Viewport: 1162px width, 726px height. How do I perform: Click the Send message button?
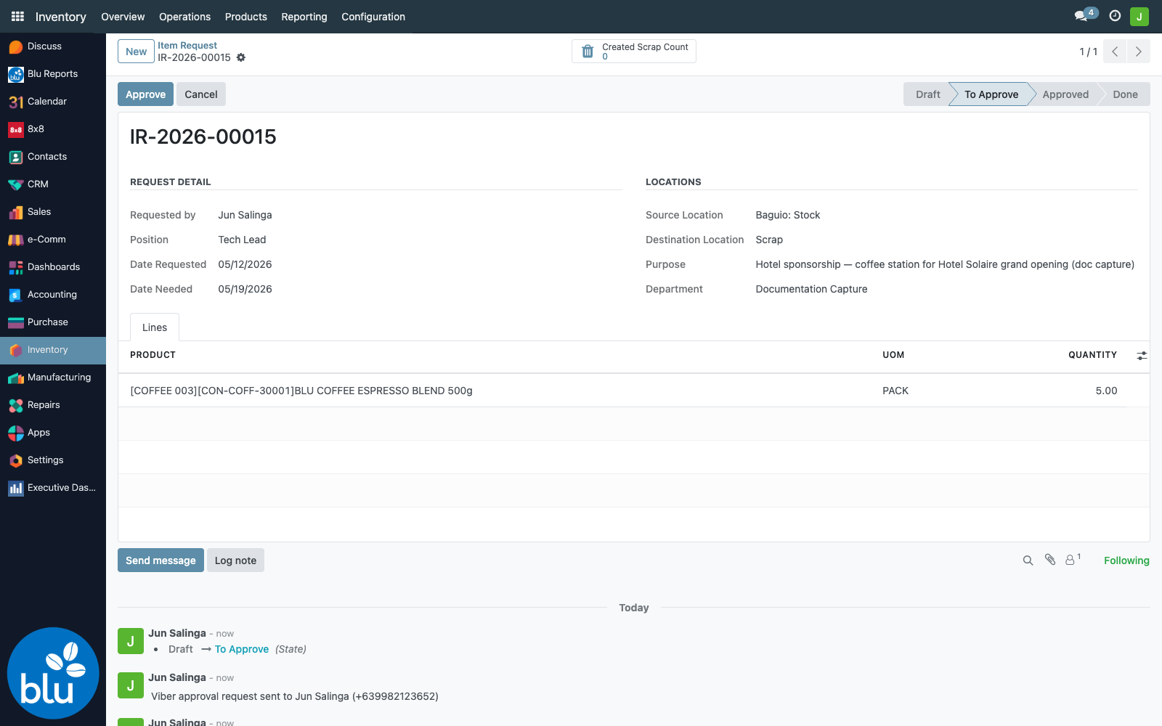(x=161, y=560)
